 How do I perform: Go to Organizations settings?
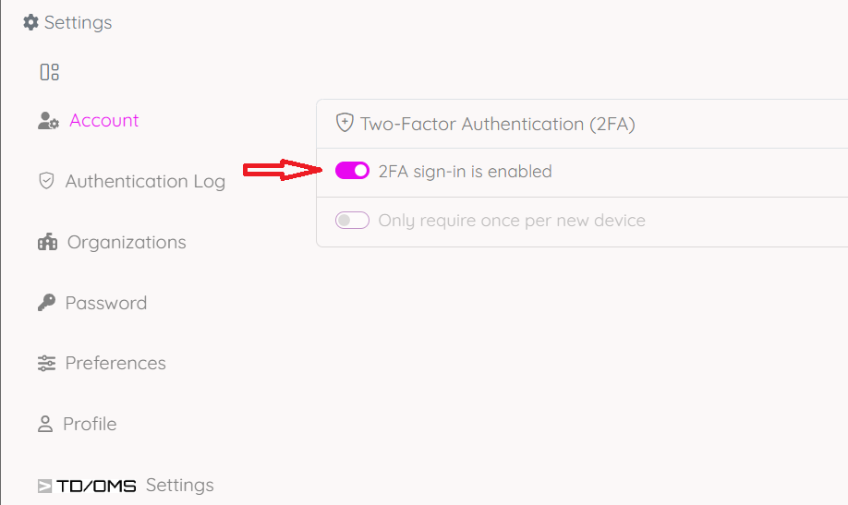point(127,243)
